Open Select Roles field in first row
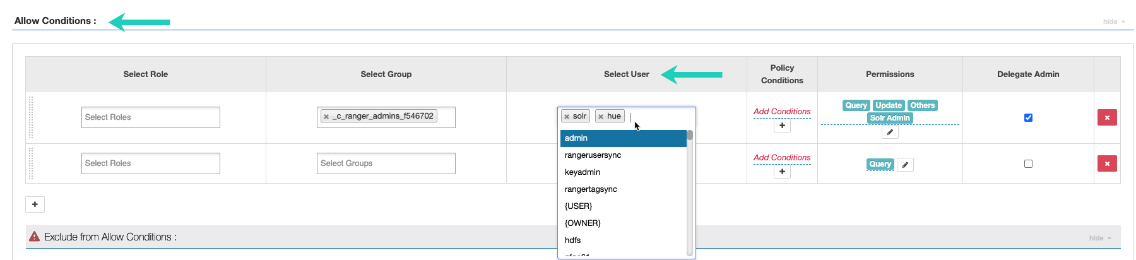Image resolution: width=1136 pixels, height=260 pixels. click(150, 117)
